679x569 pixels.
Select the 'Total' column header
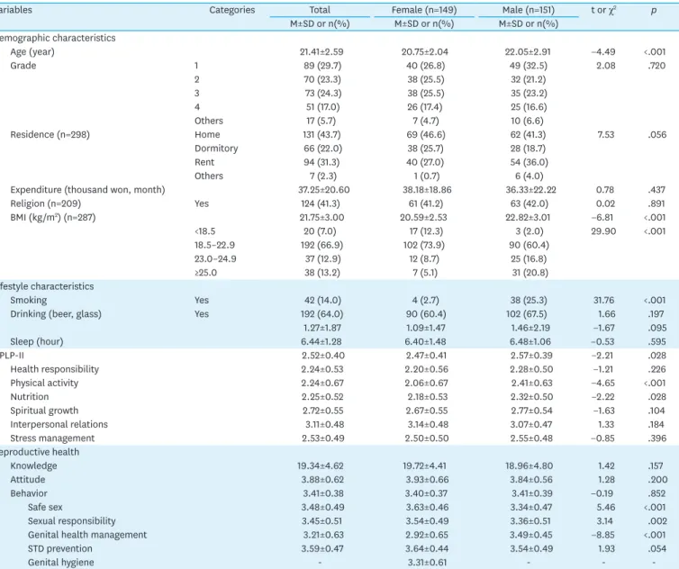coord(320,10)
